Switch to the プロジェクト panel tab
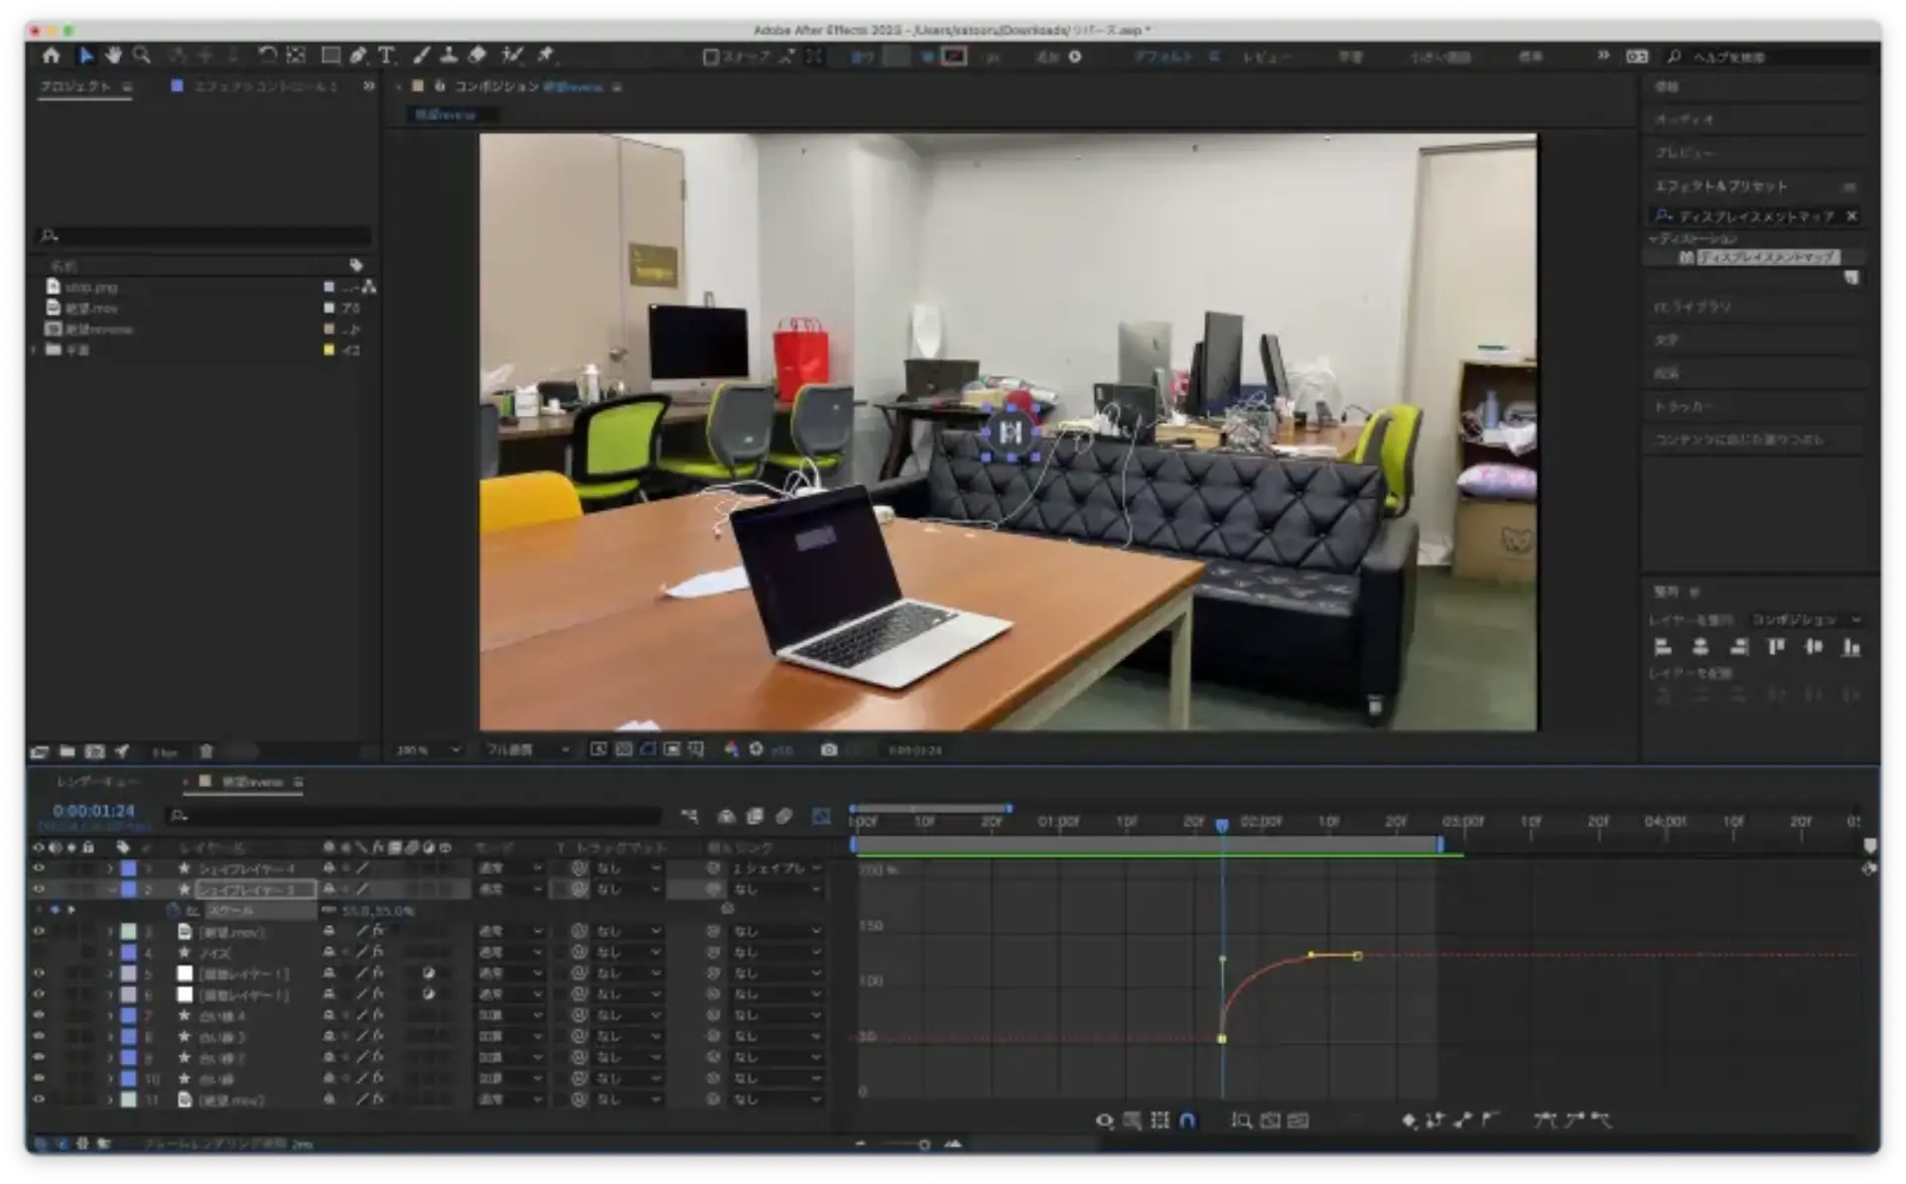The image size is (1906, 1184). [x=75, y=86]
